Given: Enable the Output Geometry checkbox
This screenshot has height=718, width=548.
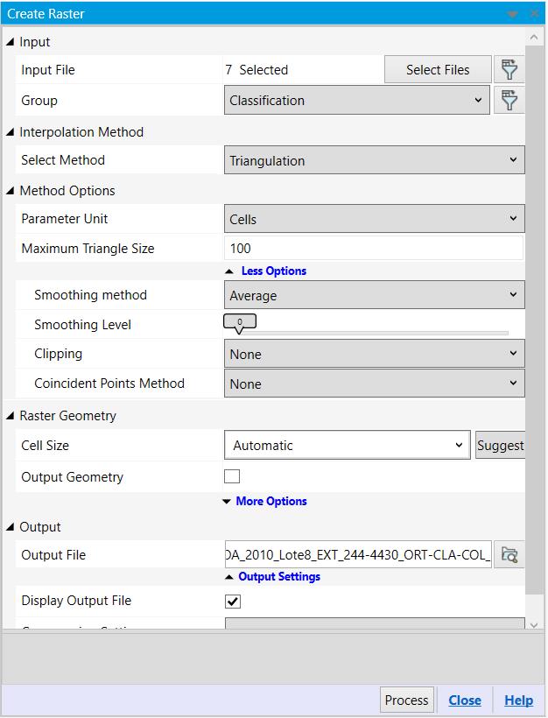Looking at the screenshot, I should pyautogui.click(x=232, y=477).
